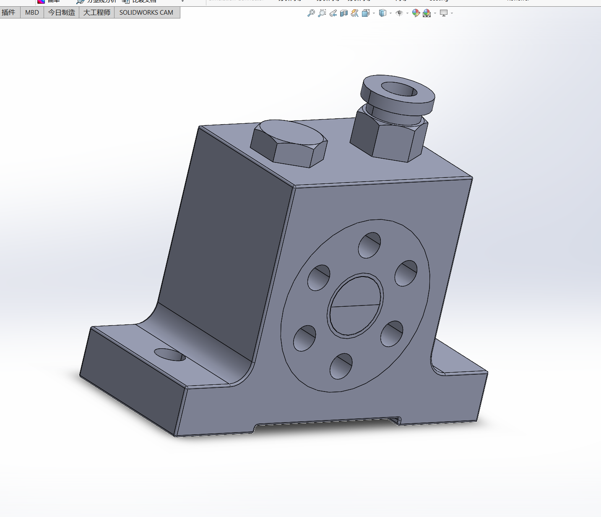
Task: Click the View Orientation cube icon
Action: point(366,13)
